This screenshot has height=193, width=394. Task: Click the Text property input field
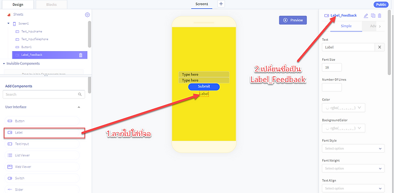[348, 47]
